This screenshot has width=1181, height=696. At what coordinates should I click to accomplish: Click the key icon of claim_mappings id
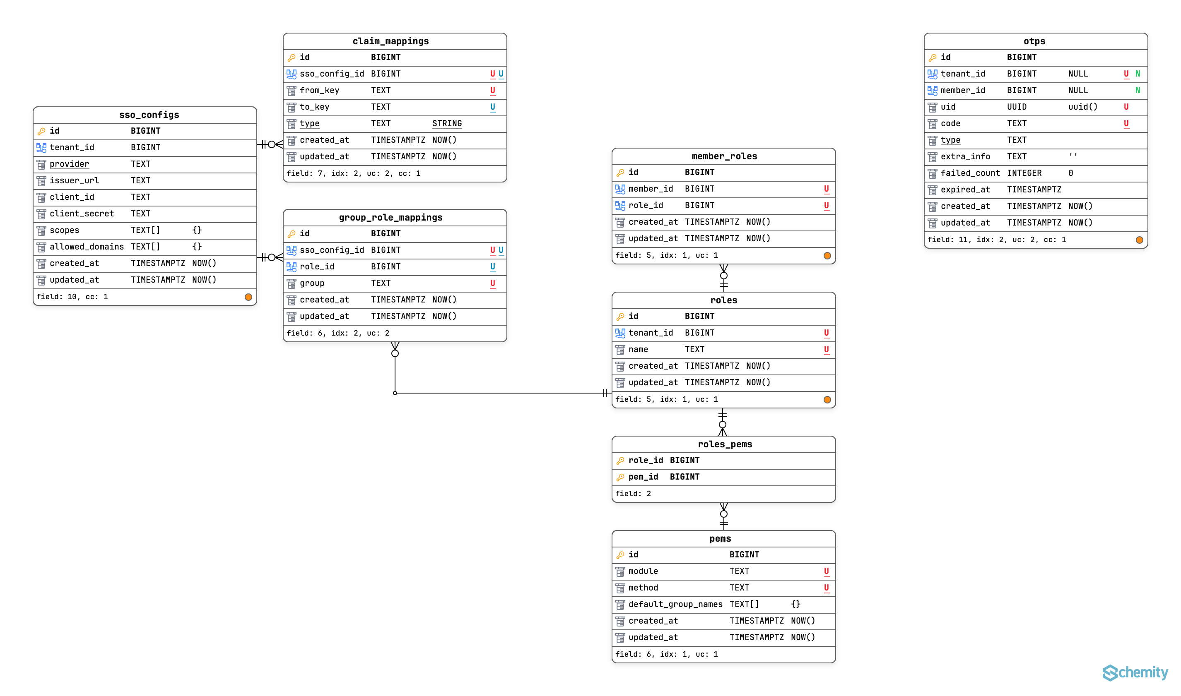point(292,58)
